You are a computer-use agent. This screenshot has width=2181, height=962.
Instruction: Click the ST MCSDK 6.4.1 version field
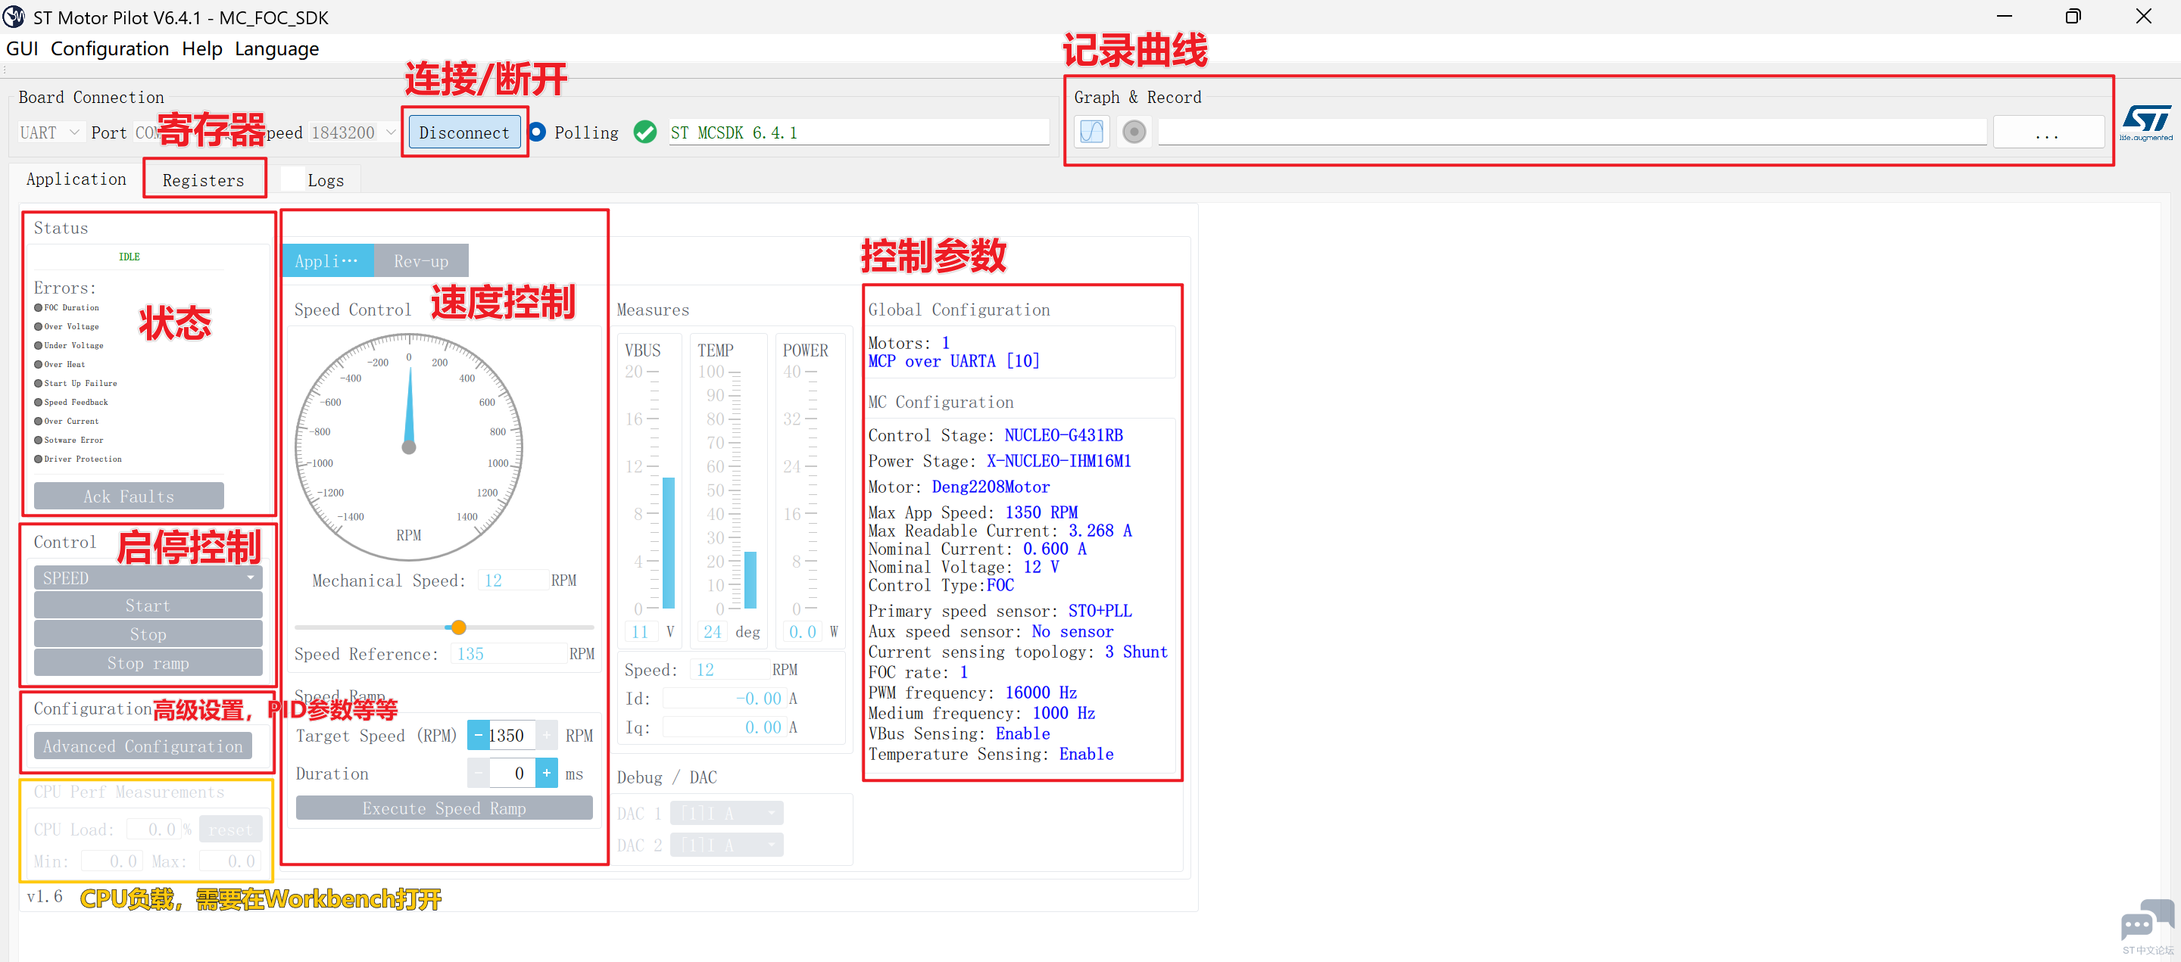point(859,133)
